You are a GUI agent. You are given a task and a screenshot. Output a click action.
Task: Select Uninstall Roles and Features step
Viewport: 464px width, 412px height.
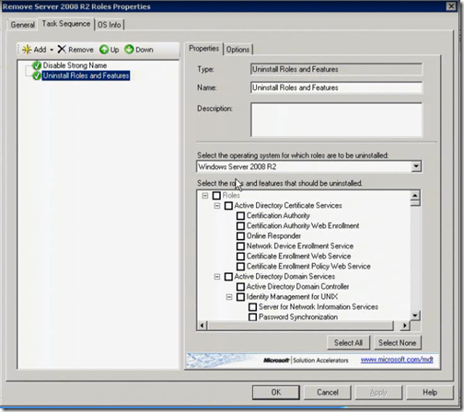click(86, 75)
